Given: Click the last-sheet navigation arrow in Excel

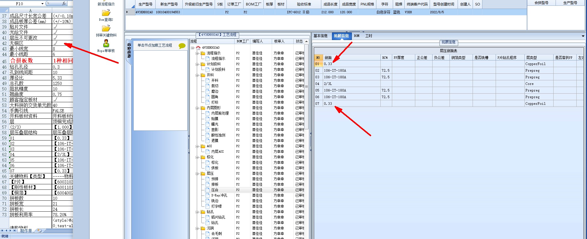Looking at the screenshot, I should click(x=14, y=231).
